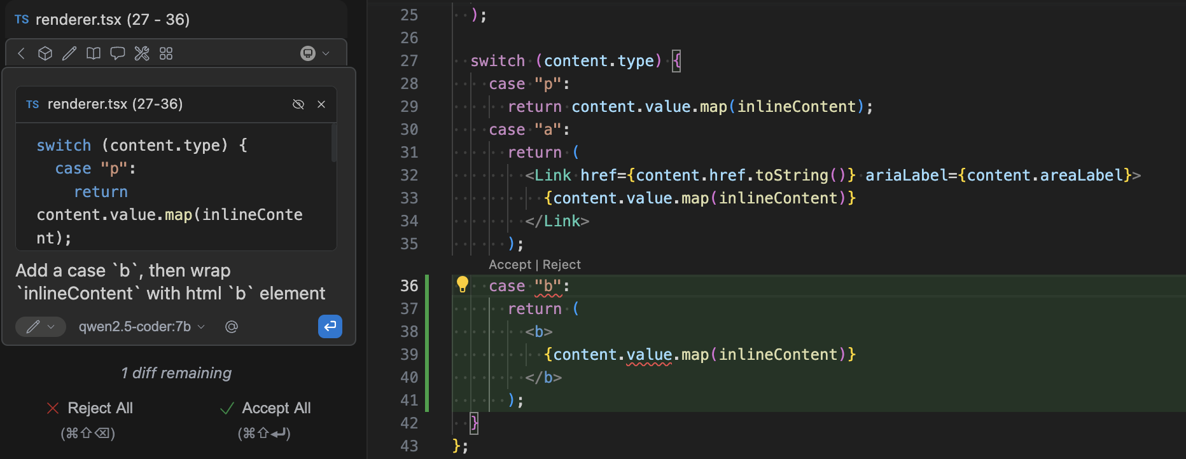Click 'case "p":' on line 28
1186x459 pixels.
529,84
